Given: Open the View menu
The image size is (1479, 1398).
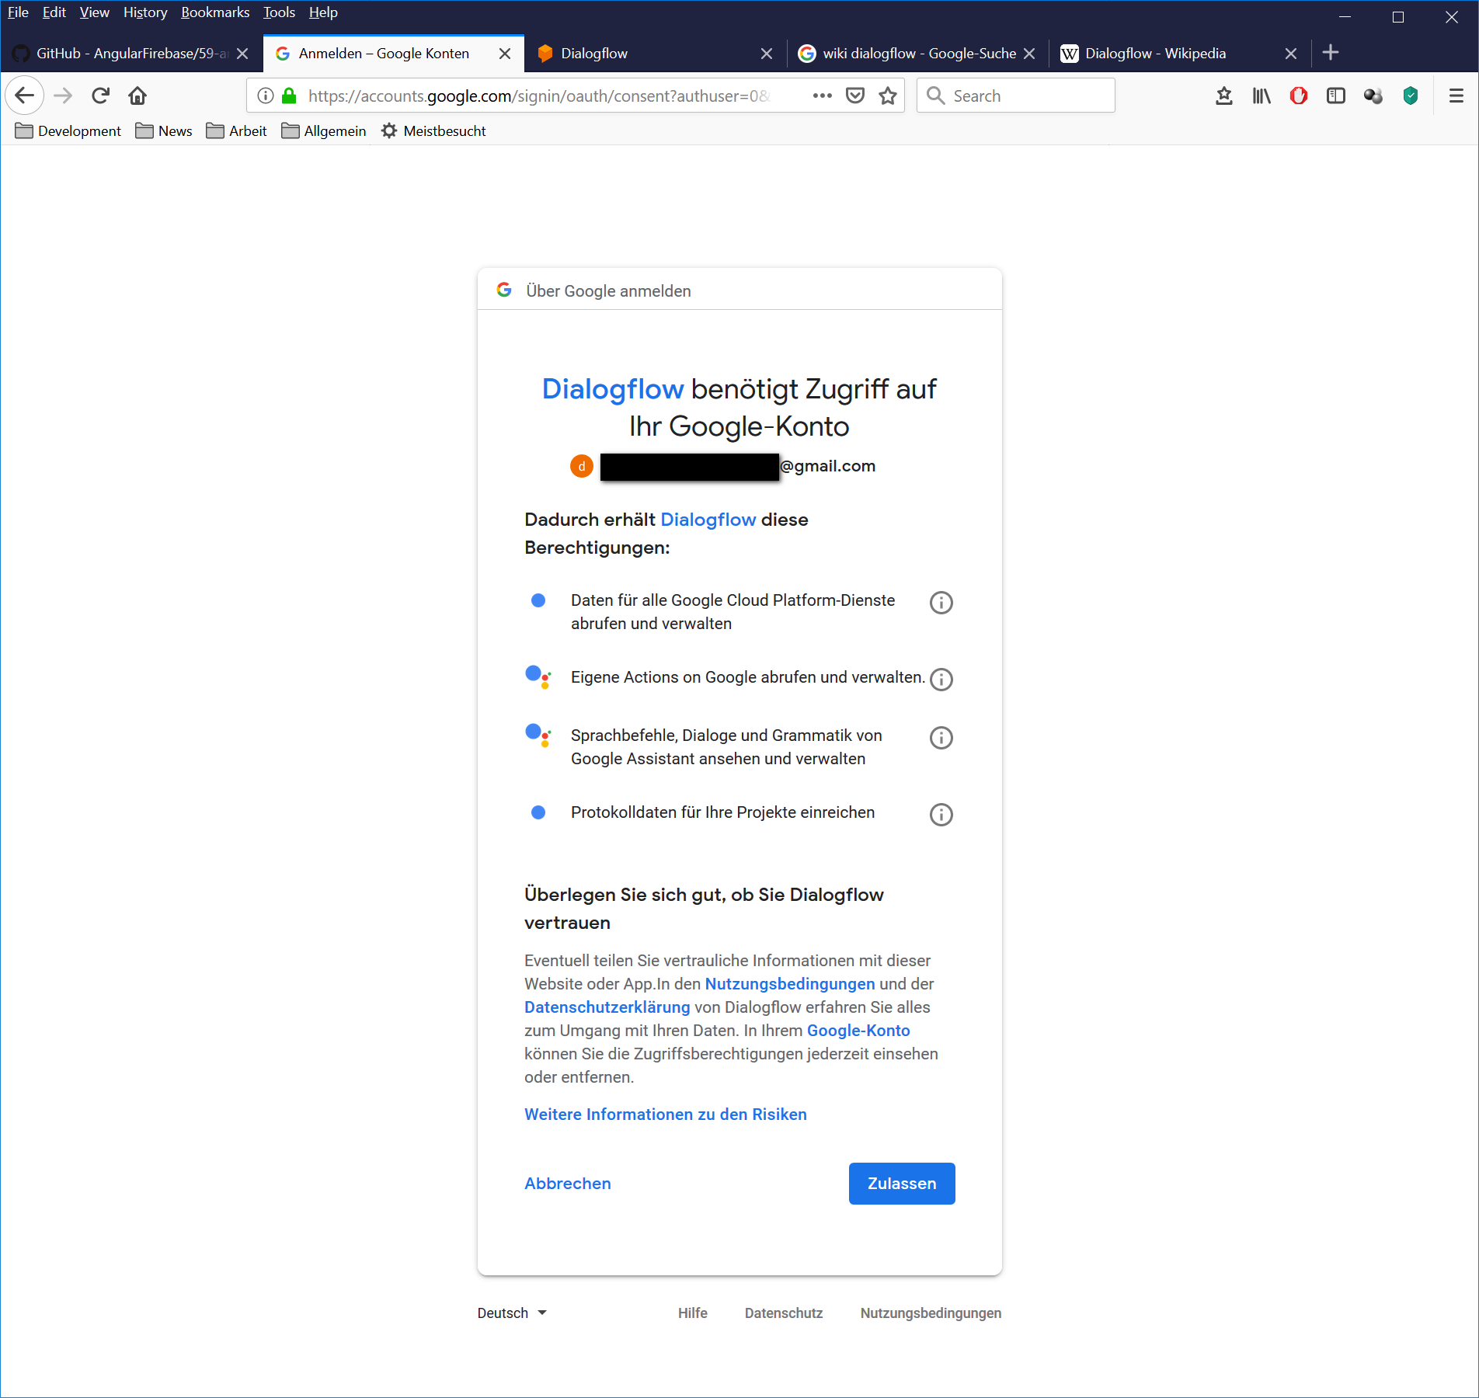Looking at the screenshot, I should point(95,12).
